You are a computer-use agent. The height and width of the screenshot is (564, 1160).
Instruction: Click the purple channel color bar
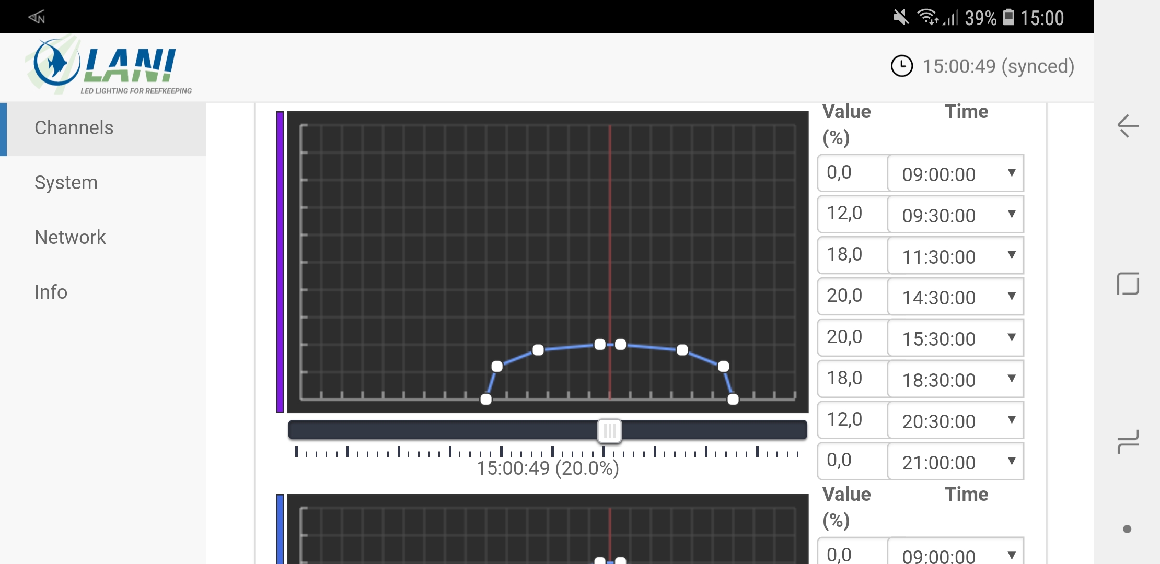point(280,262)
